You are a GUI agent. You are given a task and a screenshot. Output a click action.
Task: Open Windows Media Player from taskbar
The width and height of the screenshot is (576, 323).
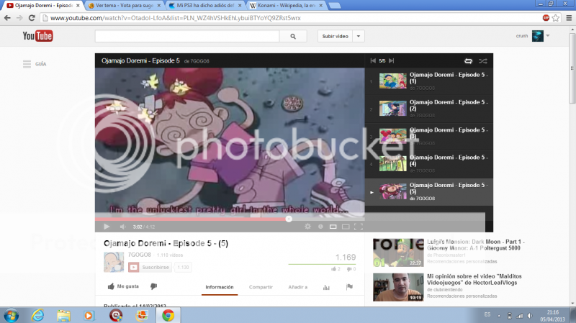[x=89, y=316]
